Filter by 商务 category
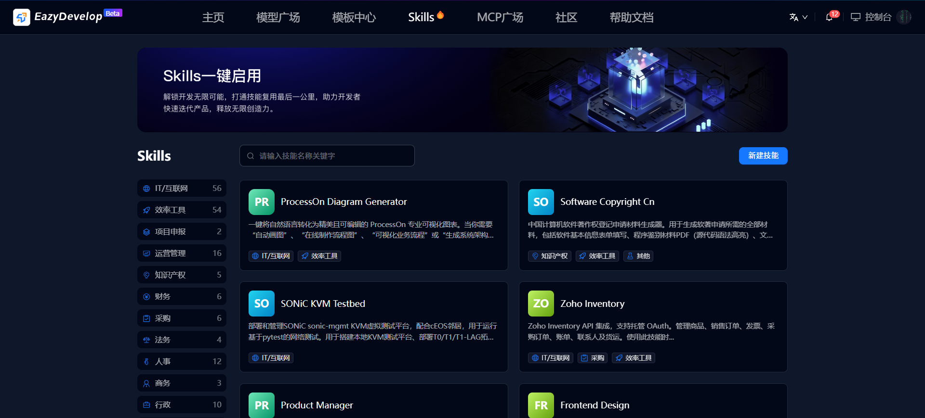This screenshot has width=925, height=418. (182, 383)
